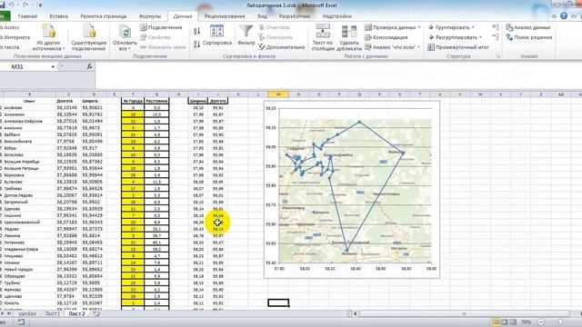Open the Группировать dropdown
Screen dimensions: 582x327
click(451, 27)
